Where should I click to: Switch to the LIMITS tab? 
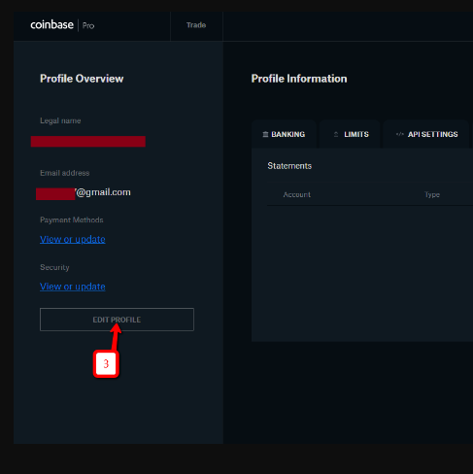point(350,134)
